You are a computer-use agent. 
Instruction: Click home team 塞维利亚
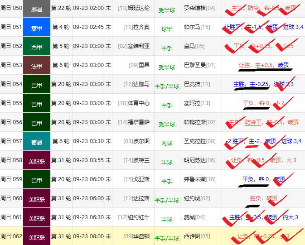tap(137, 46)
